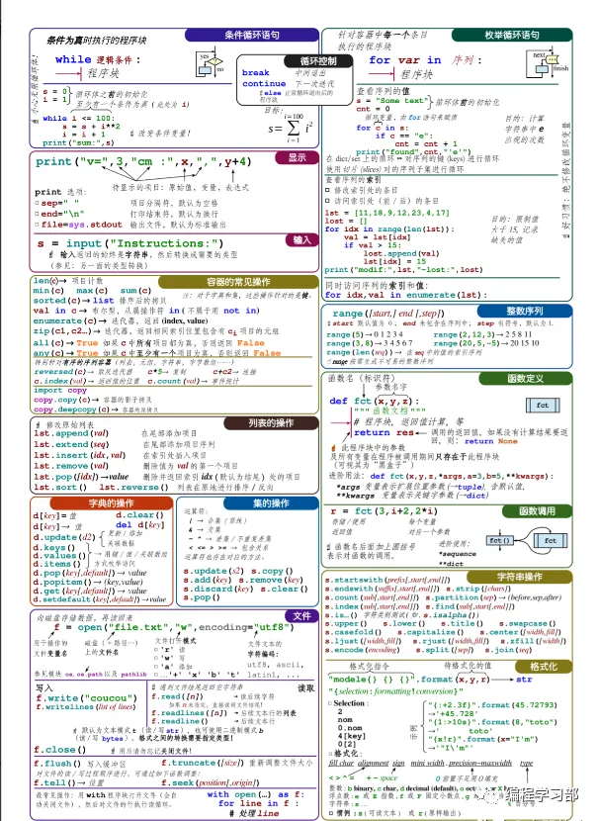The image size is (598, 821).
Task: Click the 'f.seek(position[,origin])' entry
Action: (210, 783)
